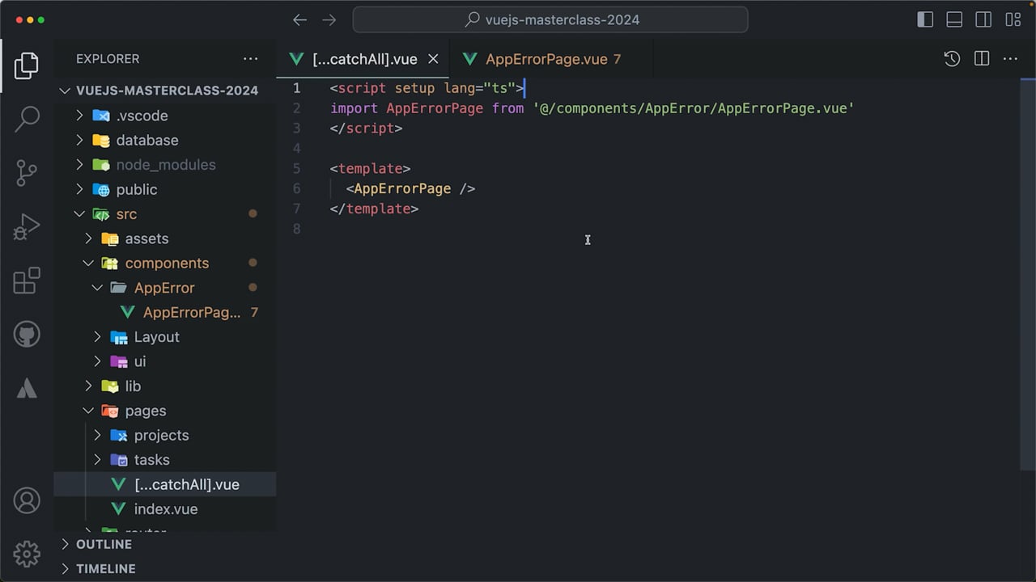Collapse the src folder
Image resolution: width=1036 pixels, height=582 pixels.
point(79,214)
